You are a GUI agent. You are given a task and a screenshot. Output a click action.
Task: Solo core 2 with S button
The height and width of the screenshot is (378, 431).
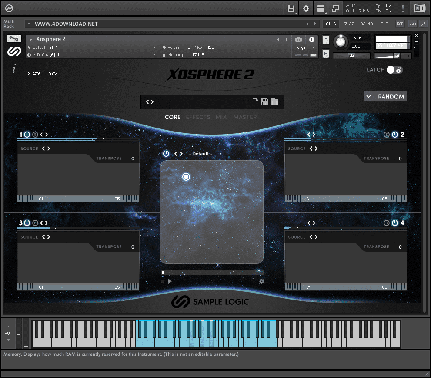[387, 135]
